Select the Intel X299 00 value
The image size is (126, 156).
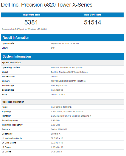pos(57,90)
